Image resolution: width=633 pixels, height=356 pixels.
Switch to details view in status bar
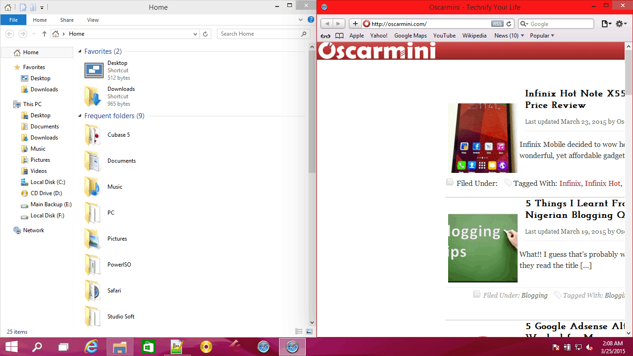click(299, 331)
